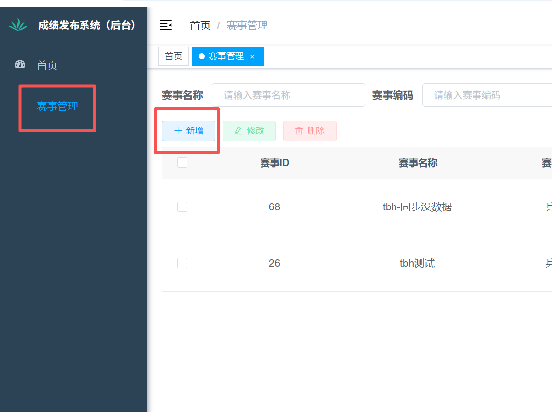Image resolution: width=552 pixels, height=412 pixels.
Task: Toggle the select-all checkbox in table header
Action: click(x=182, y=163)
